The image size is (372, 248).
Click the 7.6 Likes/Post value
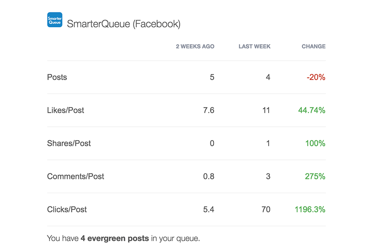(x=209, y=110)
